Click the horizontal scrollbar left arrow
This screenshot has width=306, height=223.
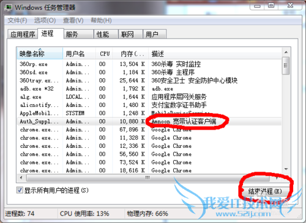(21, 178)
